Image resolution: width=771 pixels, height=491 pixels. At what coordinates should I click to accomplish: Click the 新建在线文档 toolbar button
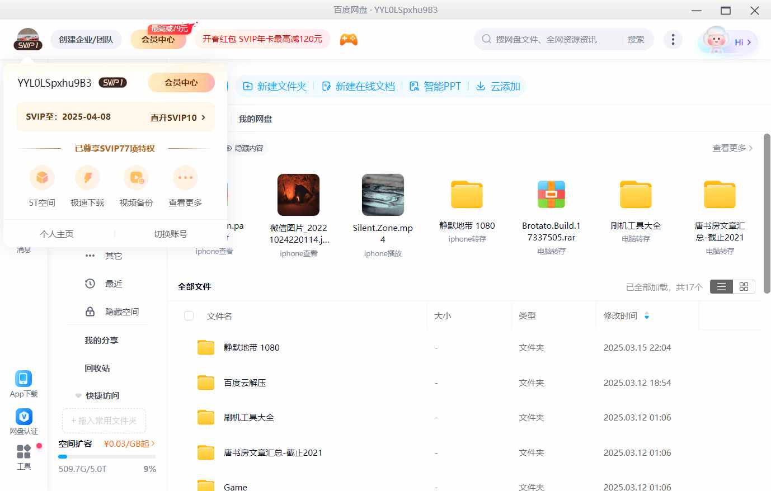(x=358, y=86)
